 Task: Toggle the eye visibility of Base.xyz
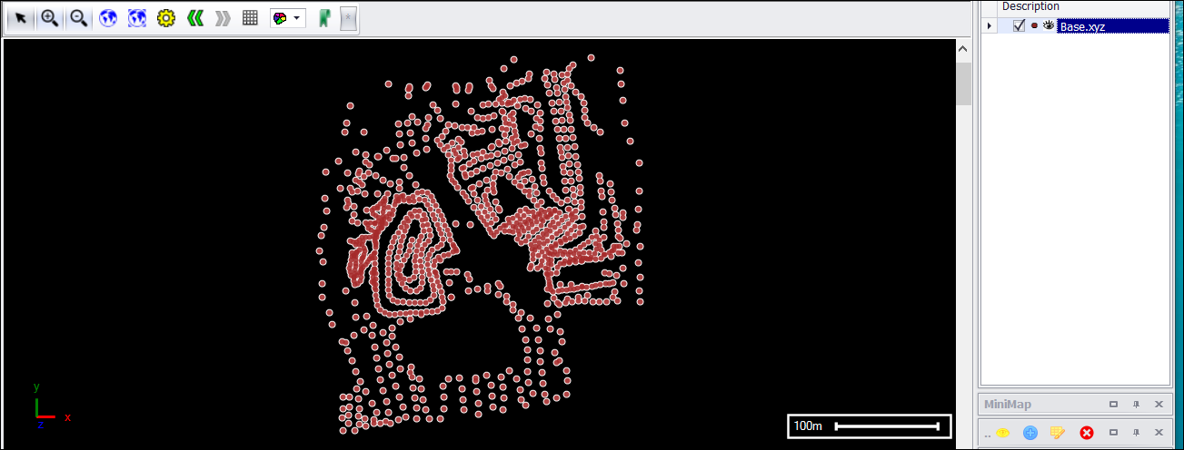(x=1049, y=25)
